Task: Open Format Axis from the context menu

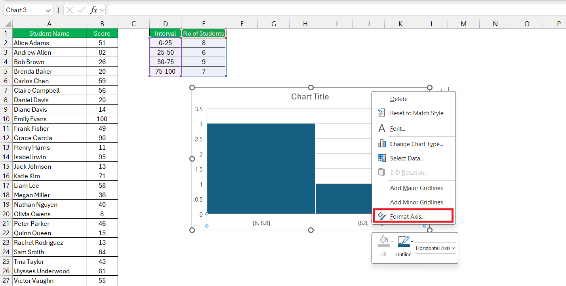Action: (x=414, y=217)
